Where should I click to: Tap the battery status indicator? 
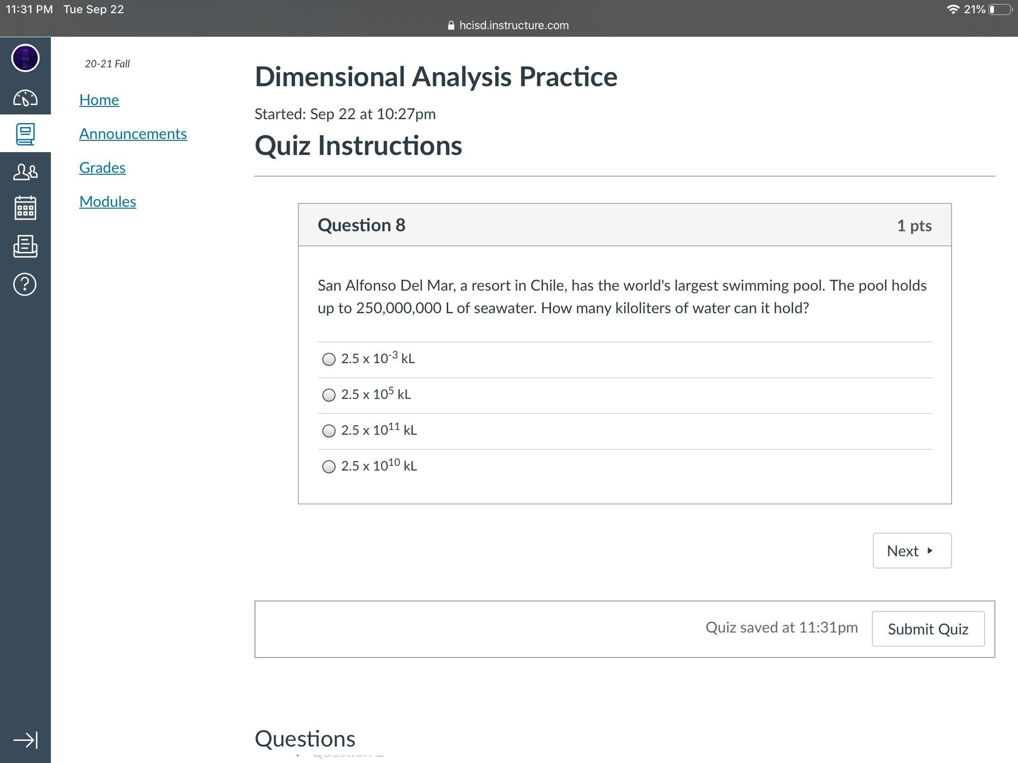tap(1000, 9)
